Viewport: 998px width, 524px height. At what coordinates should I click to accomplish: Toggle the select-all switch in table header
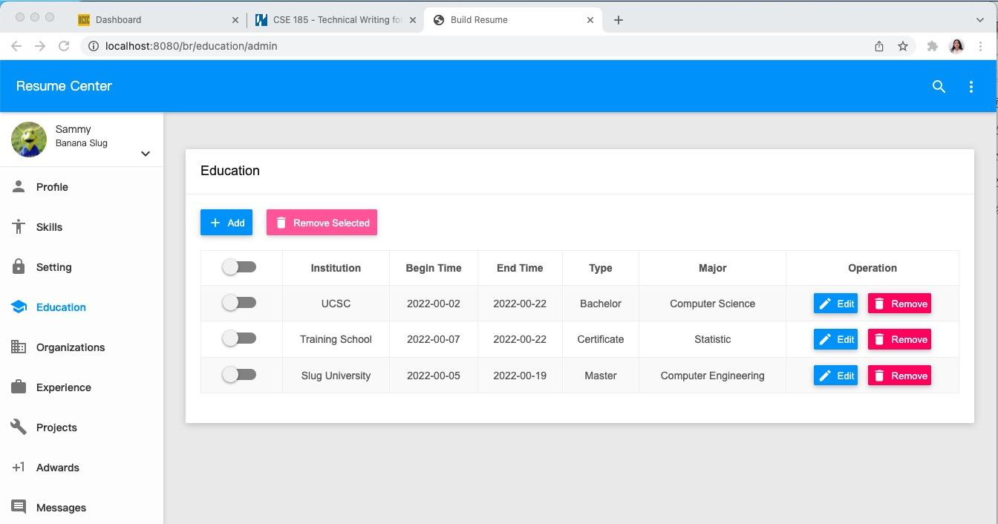239,267
